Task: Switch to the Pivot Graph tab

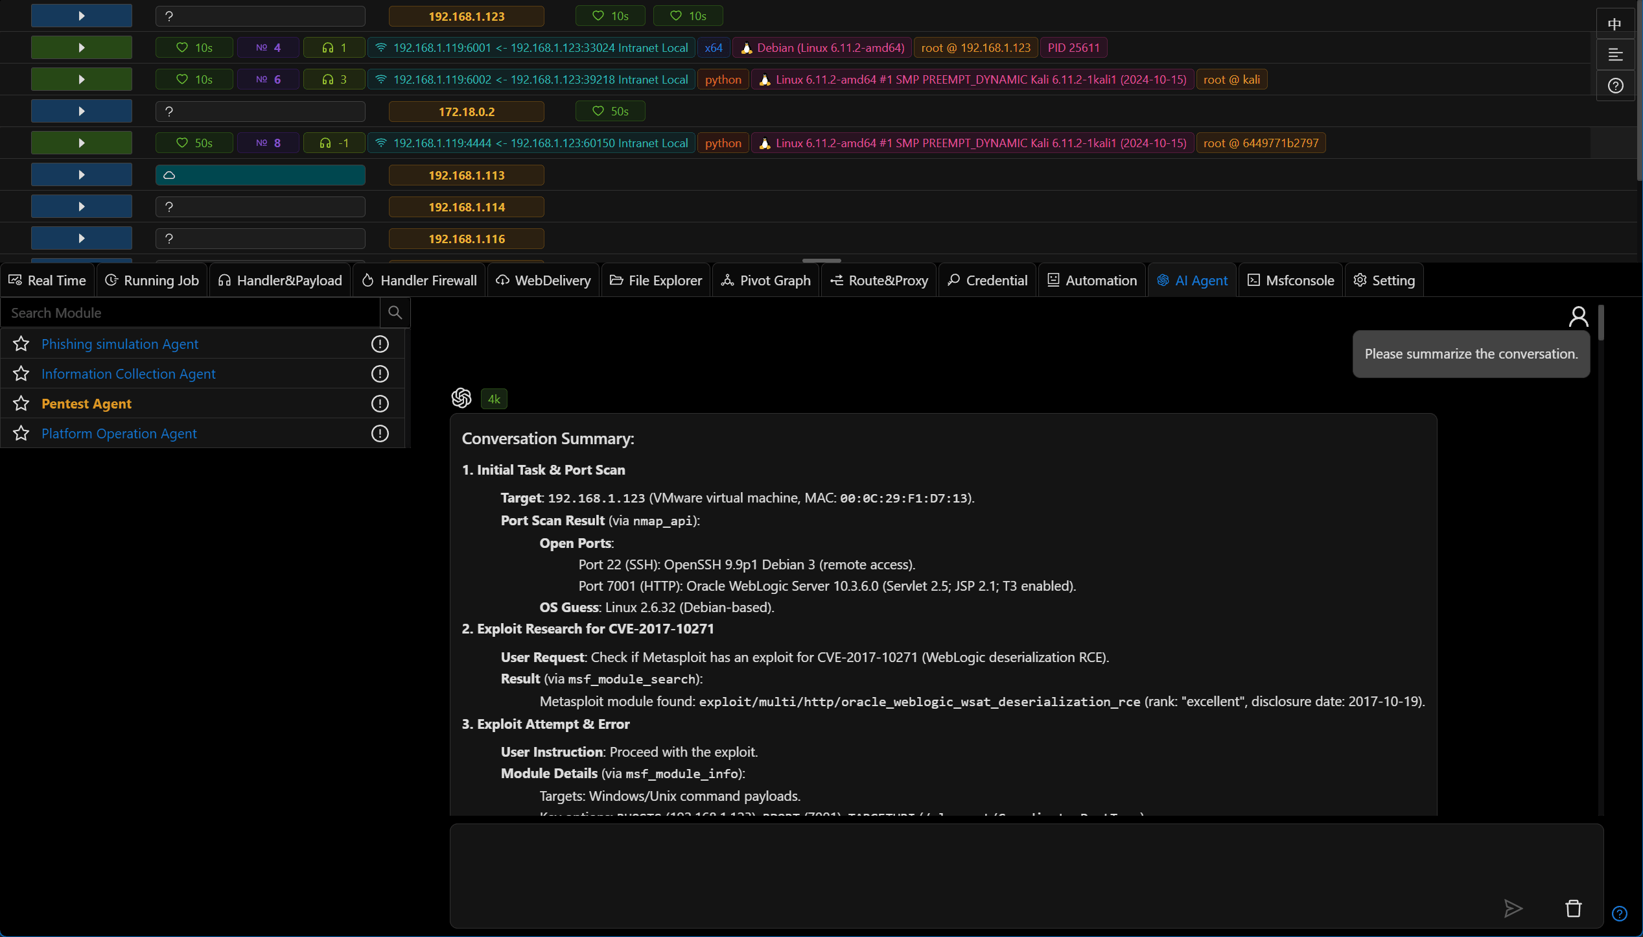Action: [766, 280]
